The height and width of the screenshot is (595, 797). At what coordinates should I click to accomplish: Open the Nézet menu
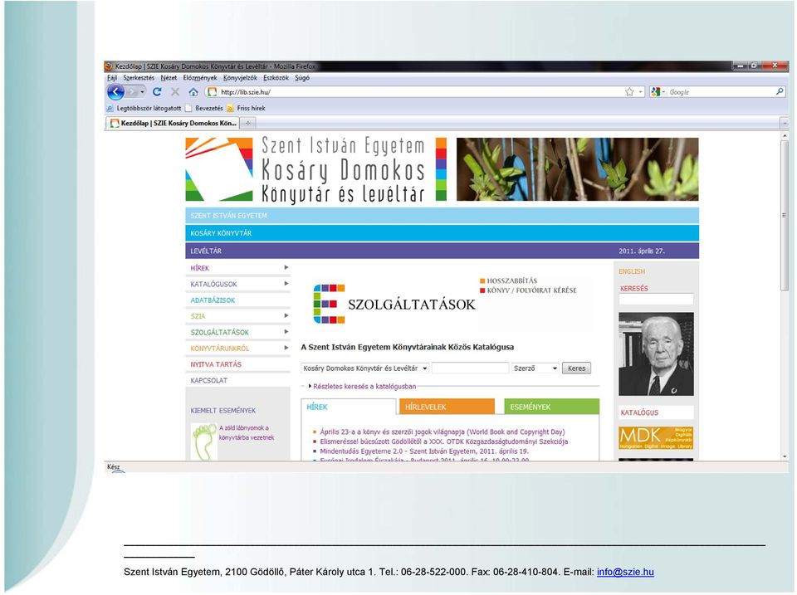coord(169,78)
